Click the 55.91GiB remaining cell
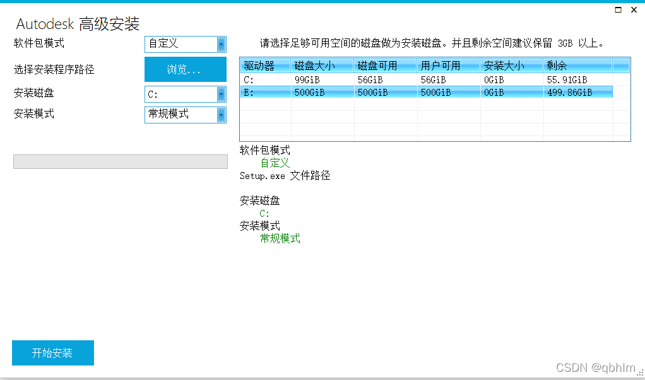This screenshot has height=380, width=645. click(578, 79)
